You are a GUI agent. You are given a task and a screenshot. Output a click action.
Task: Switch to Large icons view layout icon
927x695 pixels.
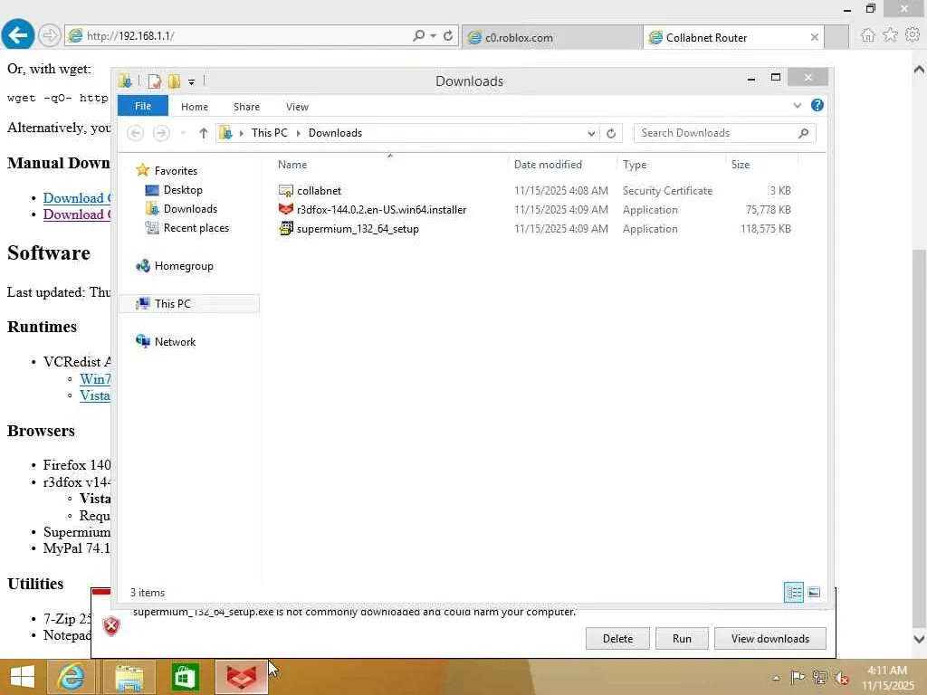(x=814, y=592)
